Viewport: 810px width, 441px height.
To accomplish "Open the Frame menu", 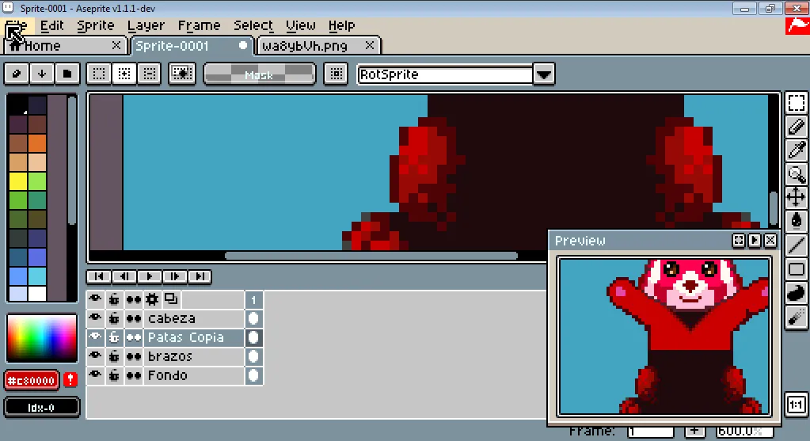I will (199, 25).
